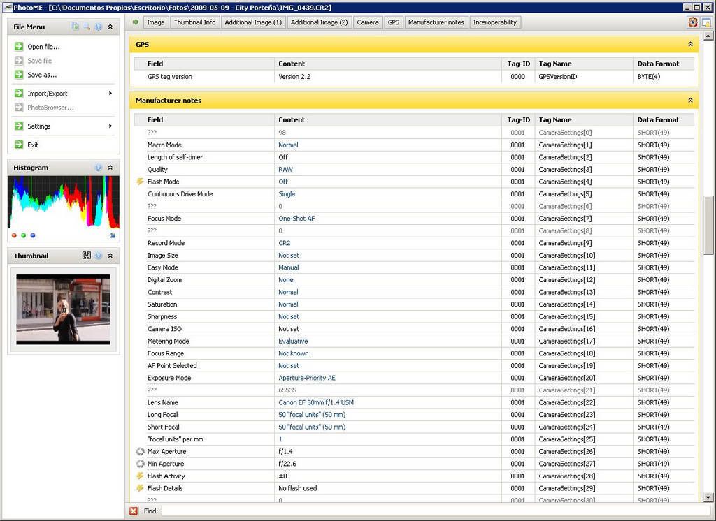Viewport: 716px width, 521px height.
Task: Switch to the Camera tab
Action: (x=368, y=22)
